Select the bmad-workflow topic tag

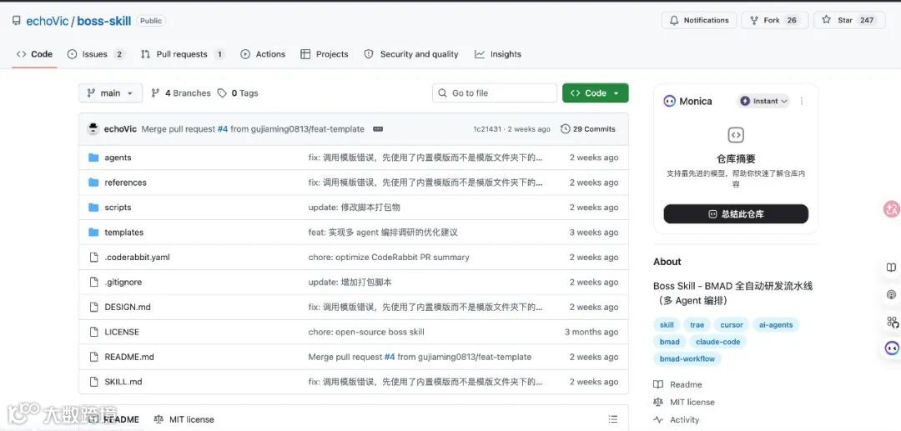click(x=687, y=358)
